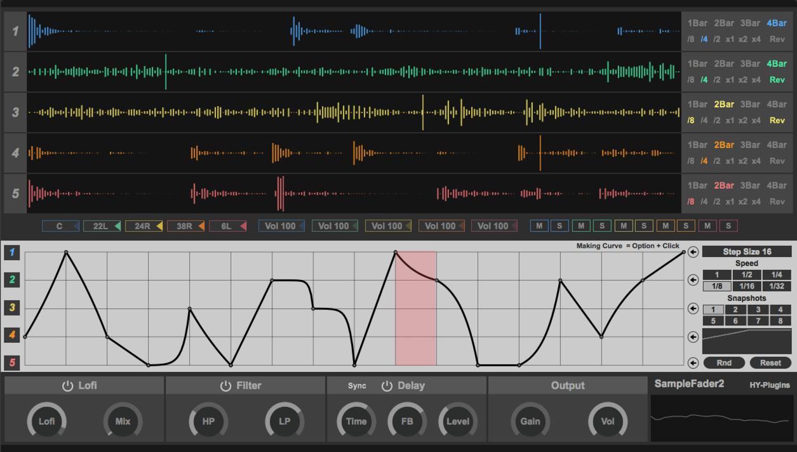The width and height of the screenshot is (797, 452).
Task: Click the left-arrow button beside curve lane 1
Action: 693,252
